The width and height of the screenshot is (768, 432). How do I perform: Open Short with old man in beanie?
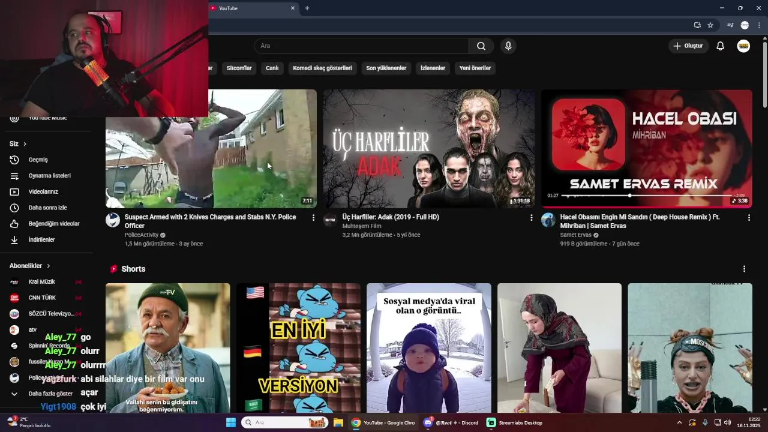[x=167, y=348]
